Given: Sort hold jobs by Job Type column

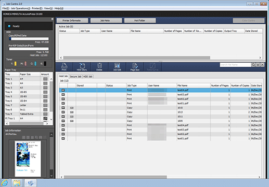Looking at the screenshot, I should pyautogui.click(x=137, y=85).
